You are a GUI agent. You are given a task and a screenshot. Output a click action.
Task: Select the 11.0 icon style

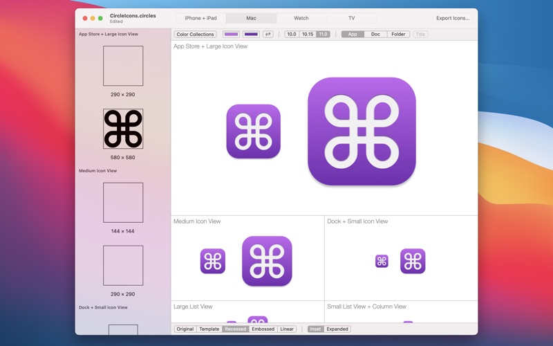[x=323, y=34]
